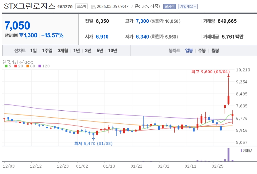Show the 3년 line chart

point(88,51)
